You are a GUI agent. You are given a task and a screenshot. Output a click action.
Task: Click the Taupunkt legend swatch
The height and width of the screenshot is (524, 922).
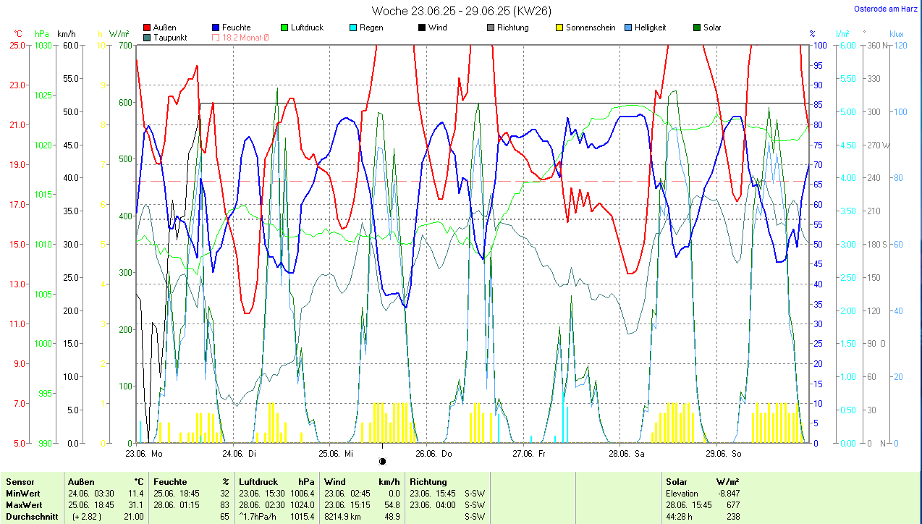click(x=148, y=38)
